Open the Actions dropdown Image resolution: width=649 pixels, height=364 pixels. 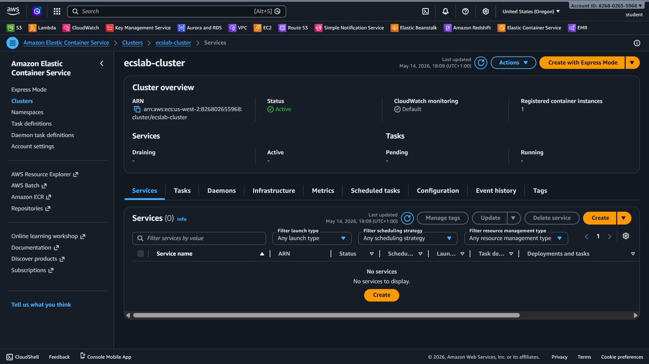513,63
